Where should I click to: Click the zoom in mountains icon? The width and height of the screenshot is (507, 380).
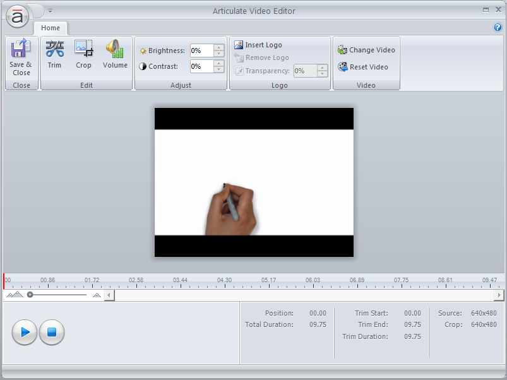click(97, 295)
